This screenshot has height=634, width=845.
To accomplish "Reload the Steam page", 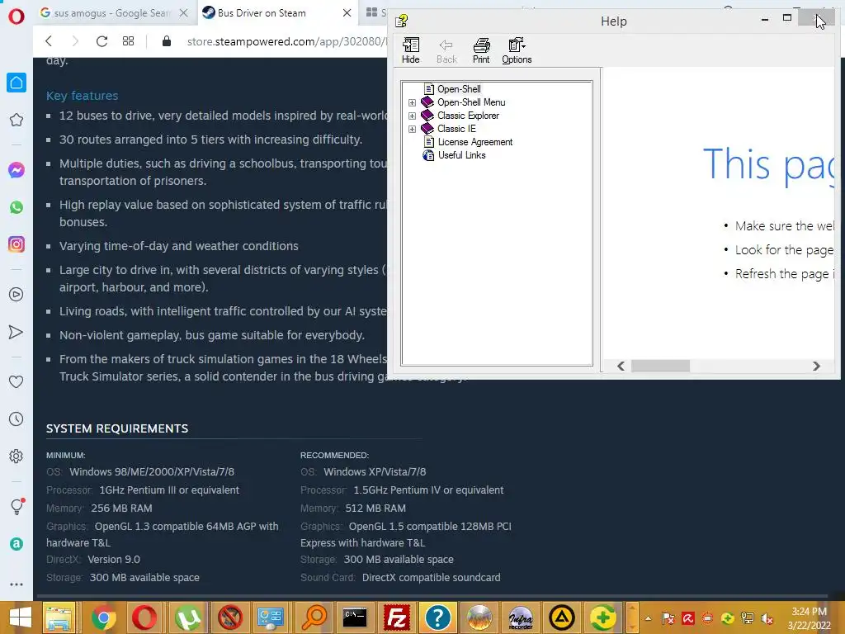I will click(x=101, y=41).
